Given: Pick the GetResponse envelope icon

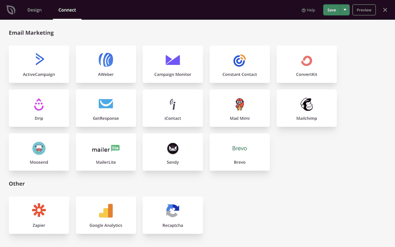Looking at the screenshot, I should coord(106,104).
